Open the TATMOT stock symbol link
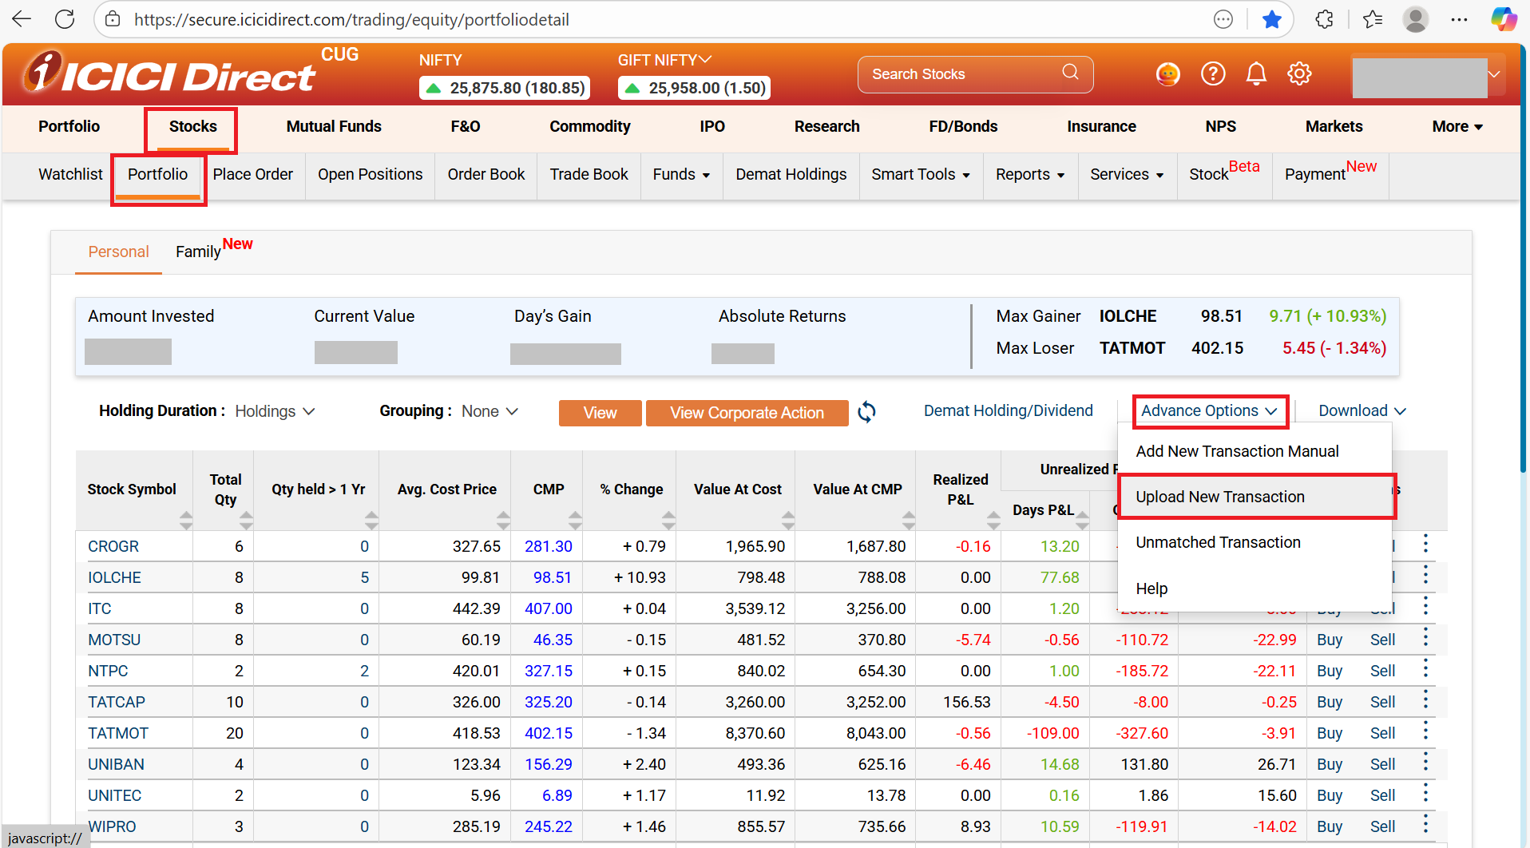1530x848 pixels. pos(118,733)
